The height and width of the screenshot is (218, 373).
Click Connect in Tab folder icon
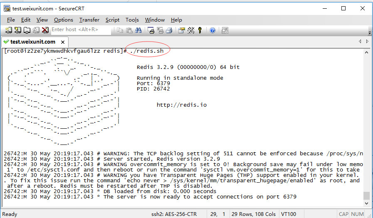click(x=27, y=30)
